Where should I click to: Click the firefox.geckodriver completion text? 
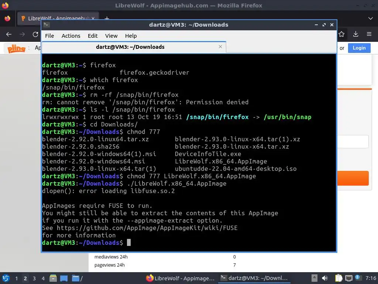click(x=154, y=73)
